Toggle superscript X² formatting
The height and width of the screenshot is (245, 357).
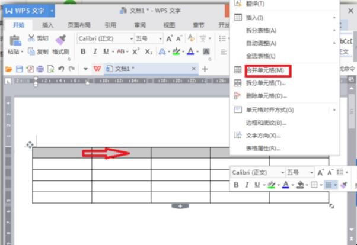pos(136,51)
